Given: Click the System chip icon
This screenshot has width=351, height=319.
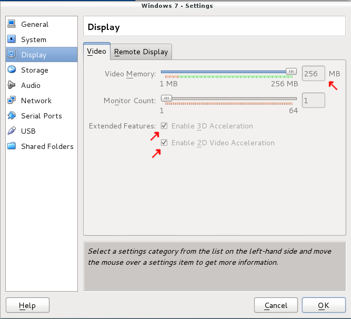Looking at the screenshot, I should point(12,39).
